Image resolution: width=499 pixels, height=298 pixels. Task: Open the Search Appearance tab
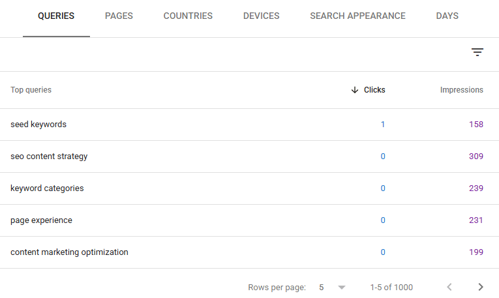[357, 16]
